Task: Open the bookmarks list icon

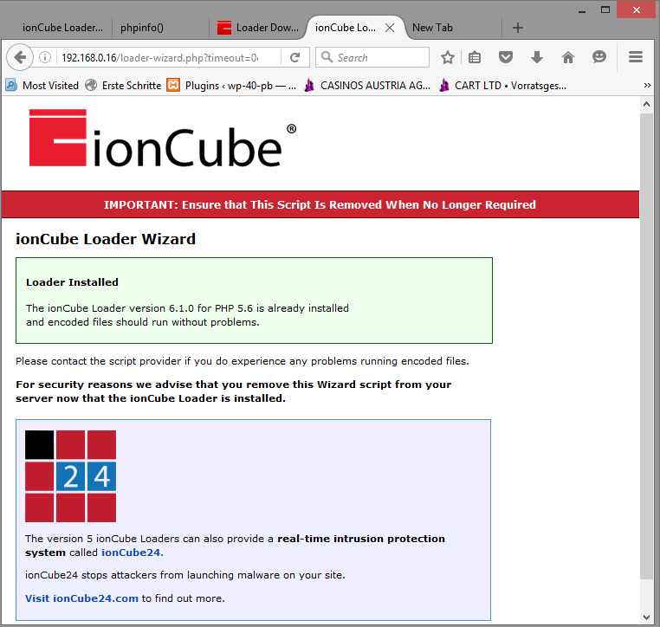Action: 475,57
